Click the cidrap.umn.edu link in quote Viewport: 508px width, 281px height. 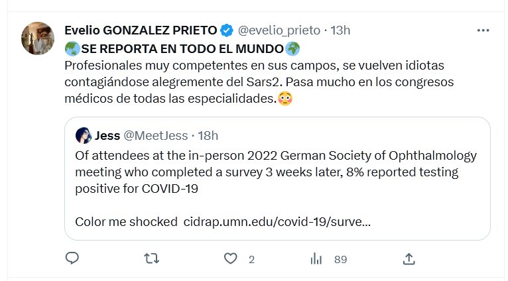[x=276, y=221]
